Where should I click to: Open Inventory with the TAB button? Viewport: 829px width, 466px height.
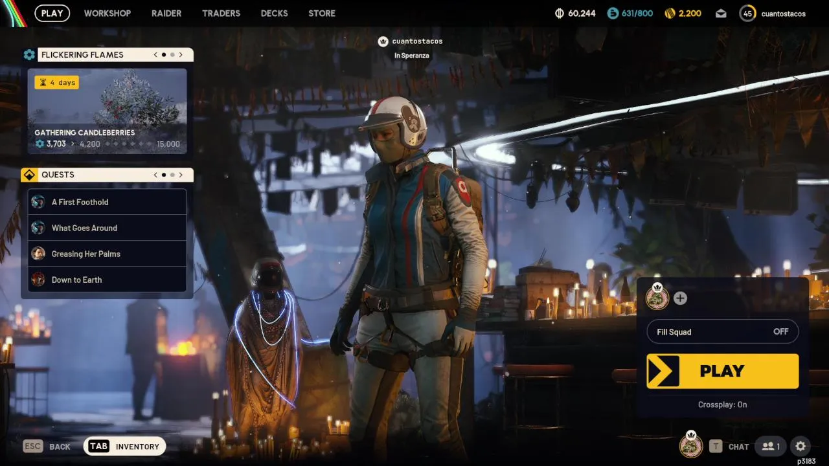[124, 447]
